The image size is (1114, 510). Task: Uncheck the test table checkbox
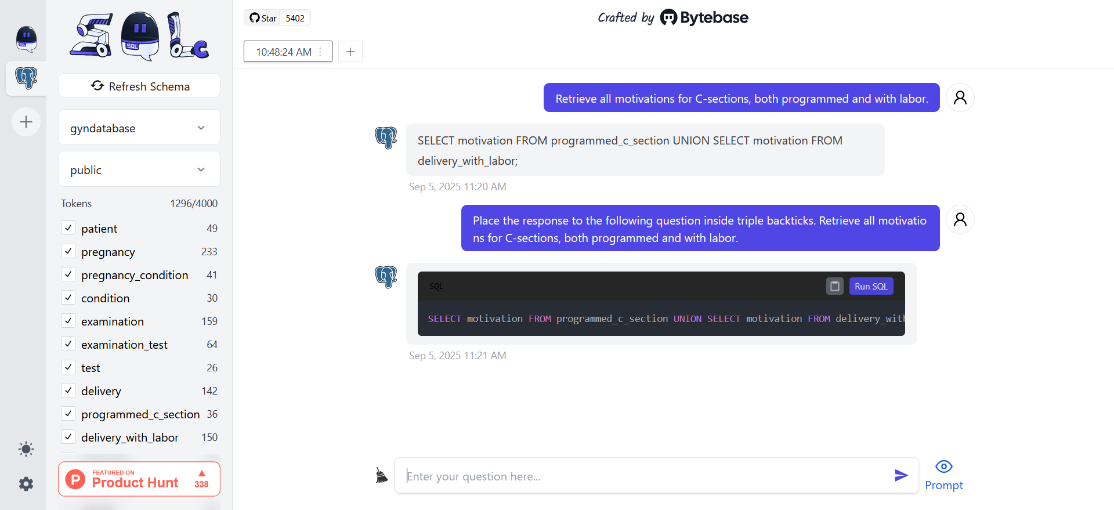[x=68, y=367]
